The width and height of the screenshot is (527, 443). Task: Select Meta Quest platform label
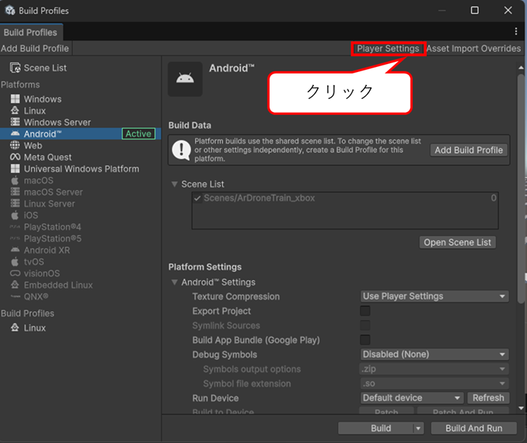(x=48, y=157)
